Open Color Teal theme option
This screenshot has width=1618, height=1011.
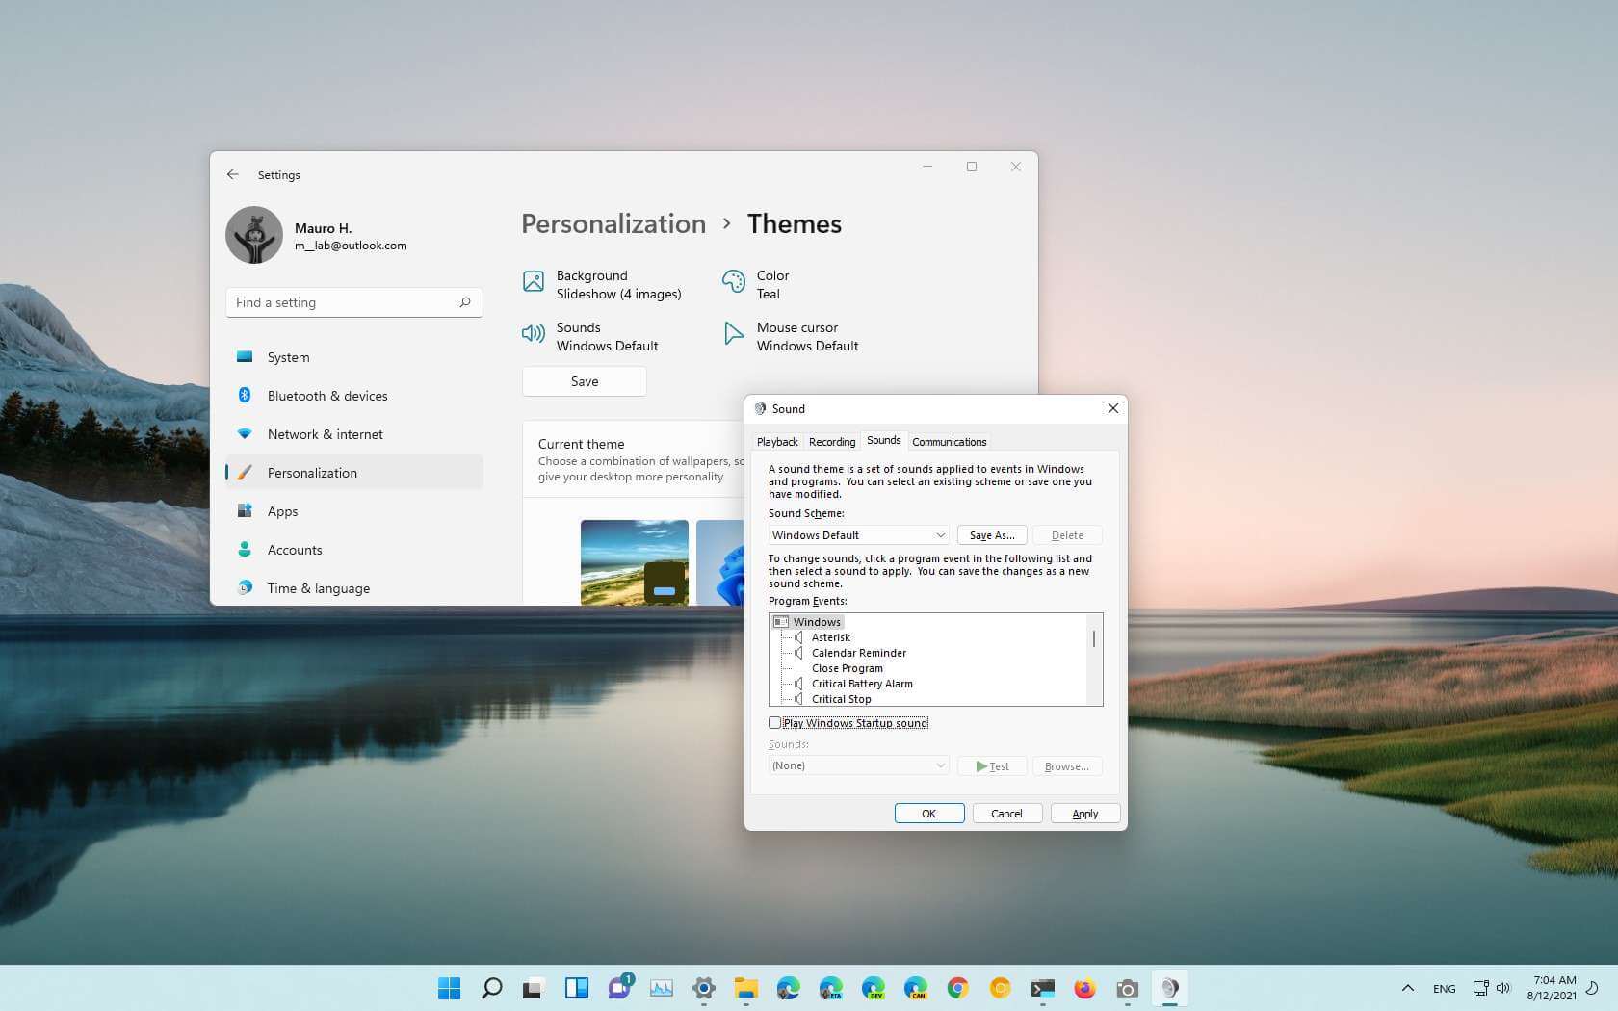pyautogui.click(x=756, y=285)
